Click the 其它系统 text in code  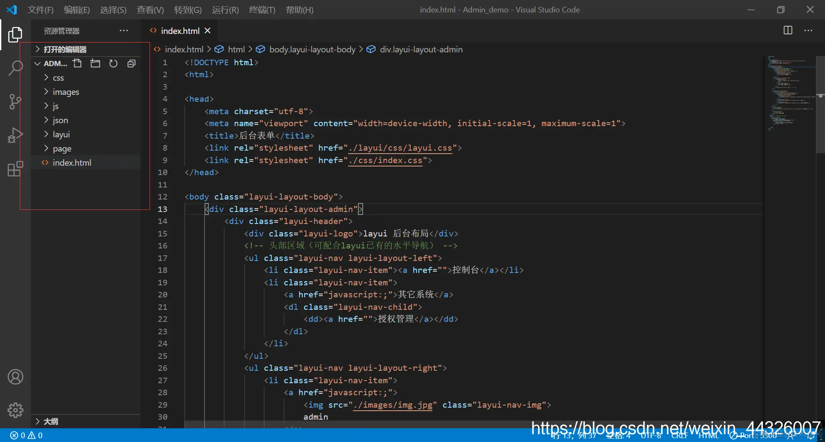pyautogui.click(x=416, y=294)
